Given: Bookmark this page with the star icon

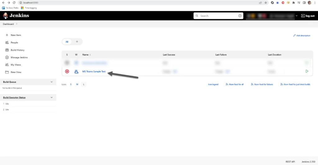Looking at the screenshot, I should (266, 2).
